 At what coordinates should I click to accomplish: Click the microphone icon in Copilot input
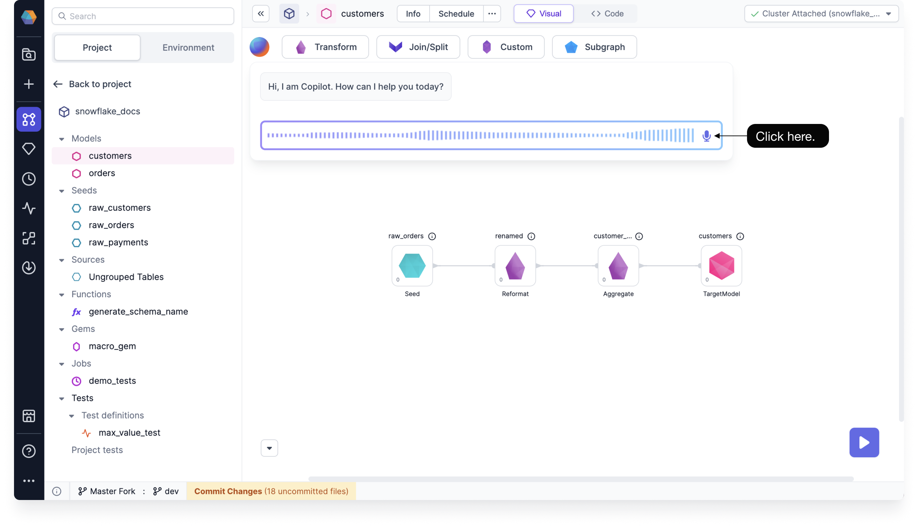point(707,136)
